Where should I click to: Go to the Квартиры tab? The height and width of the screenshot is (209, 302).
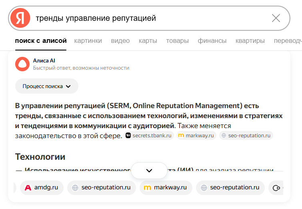pos(250,41)
